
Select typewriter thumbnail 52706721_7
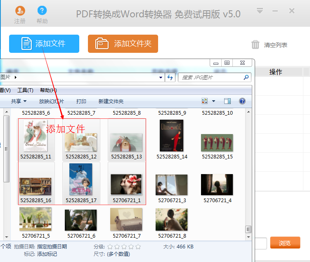[x=126, y=220]
